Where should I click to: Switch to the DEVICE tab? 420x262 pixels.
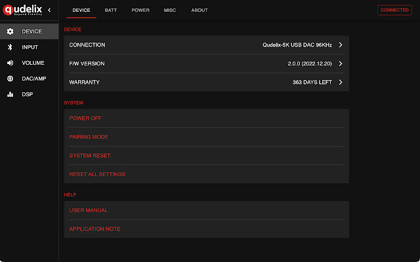pos(81,10)
